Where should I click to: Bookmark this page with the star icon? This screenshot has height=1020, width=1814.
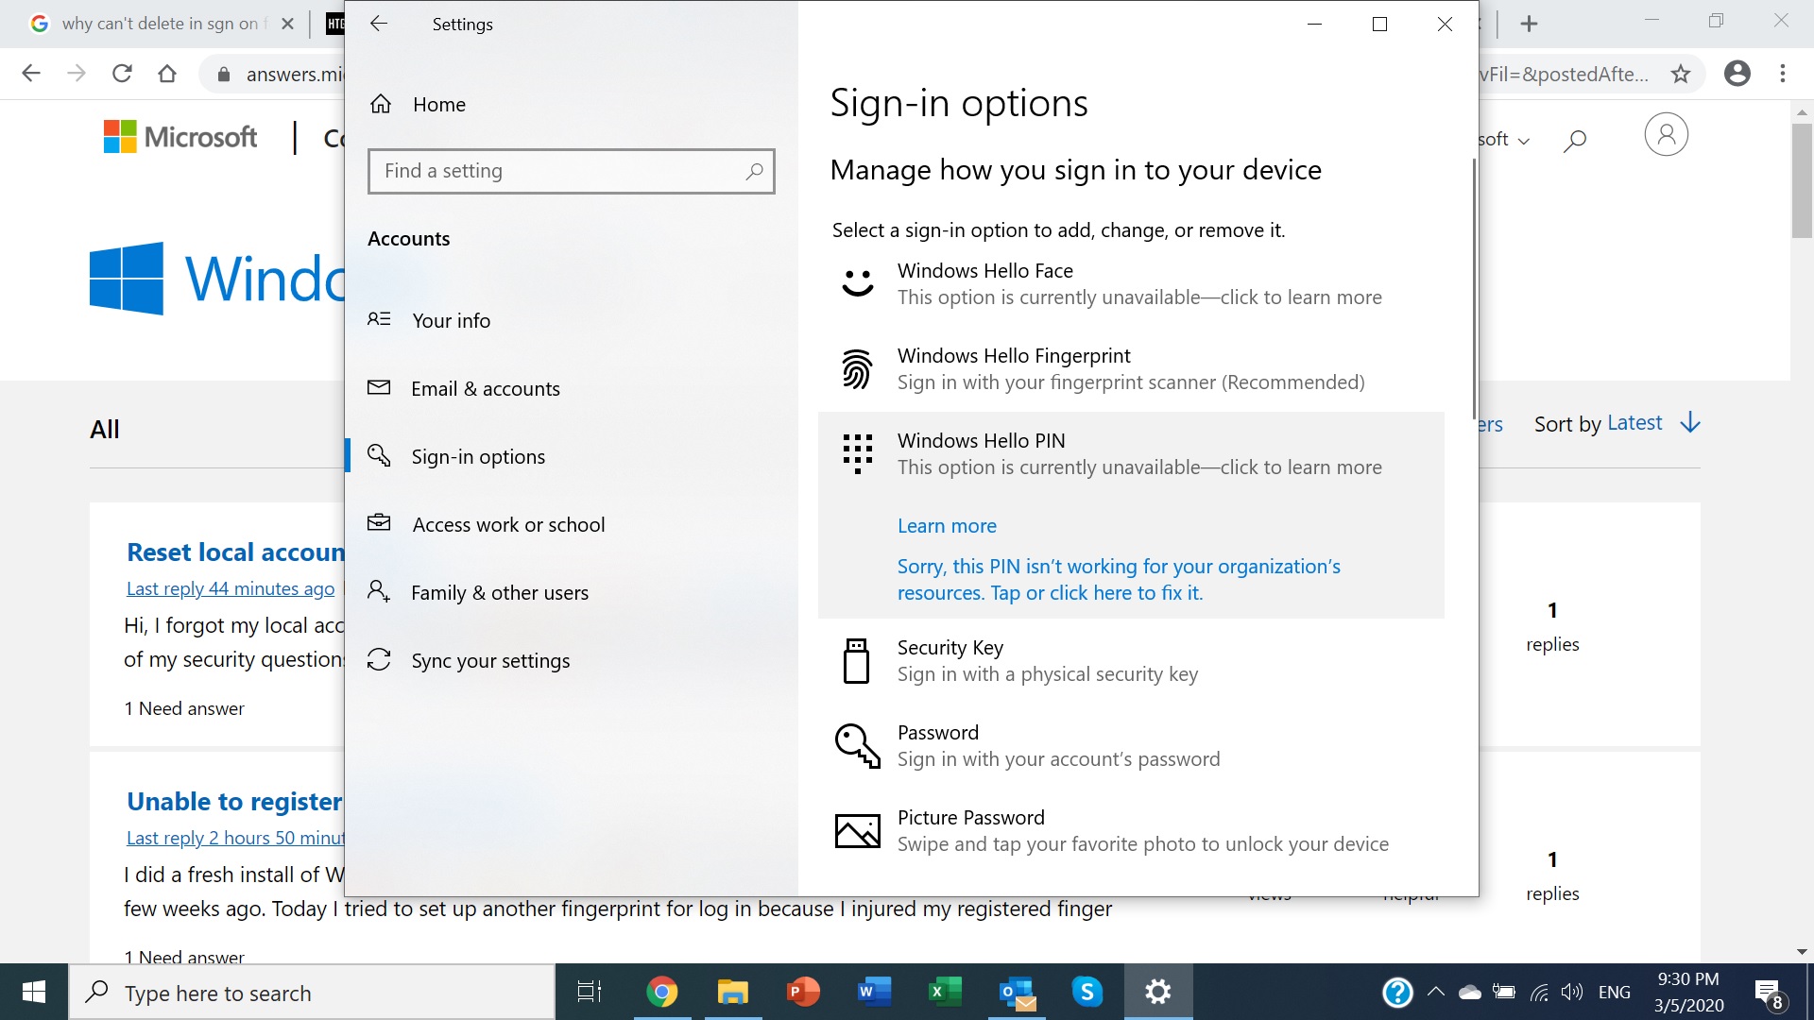(1680, 74)
